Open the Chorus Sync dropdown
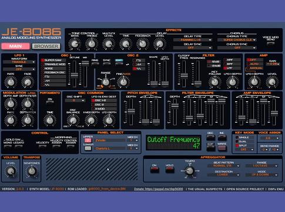The width and height of the screenshot is (285, 212). [237, 48]
